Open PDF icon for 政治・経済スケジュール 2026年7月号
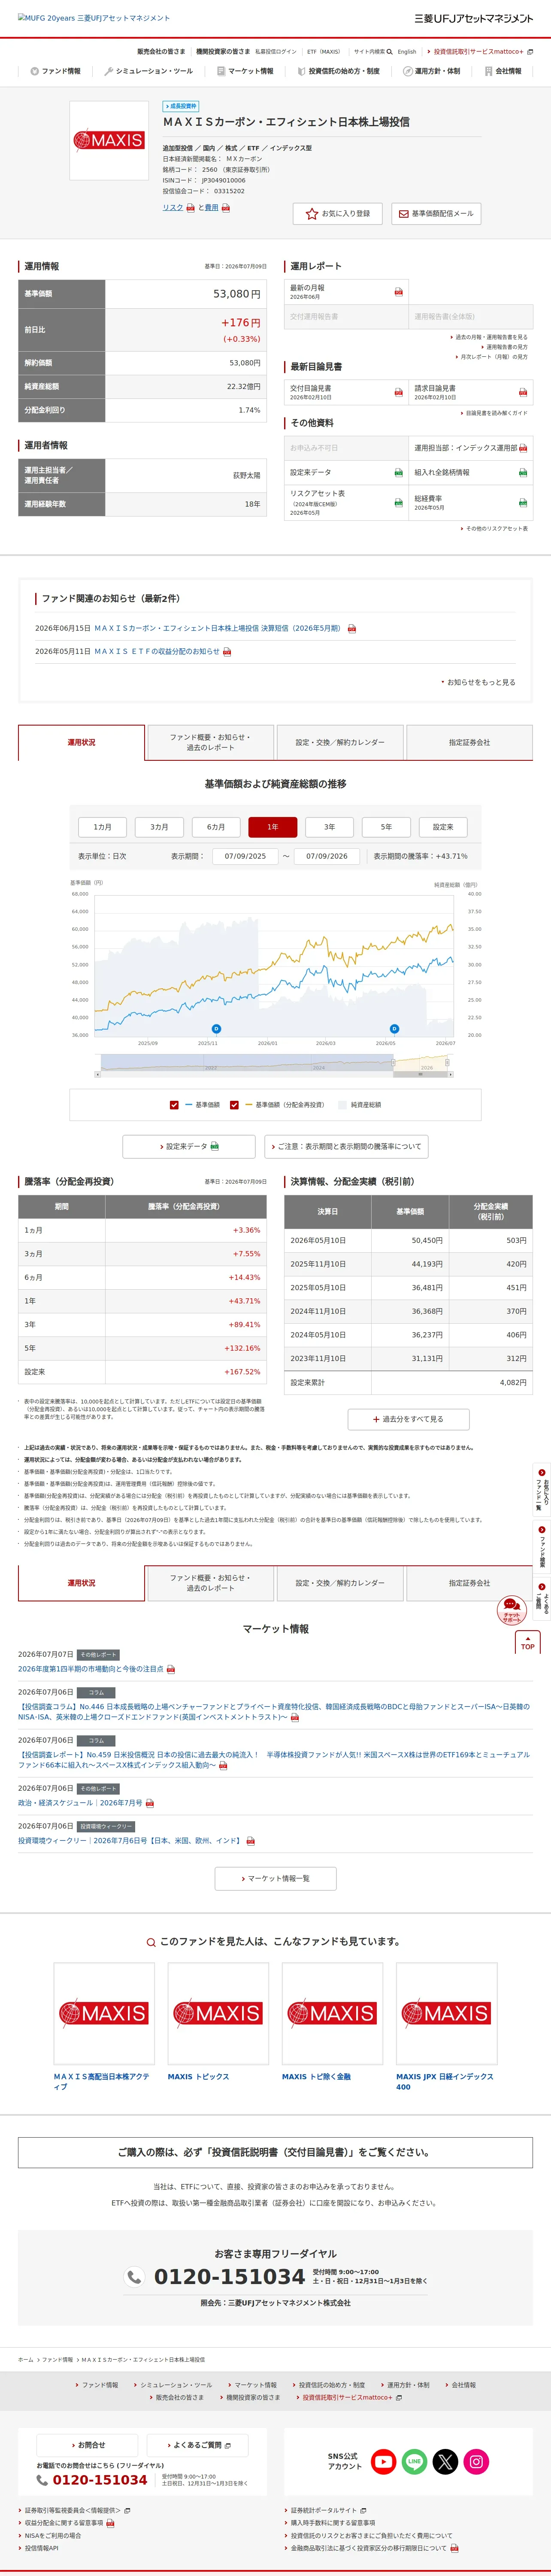The width and height of the screenshot is (551, 2576). (150, 1803)
